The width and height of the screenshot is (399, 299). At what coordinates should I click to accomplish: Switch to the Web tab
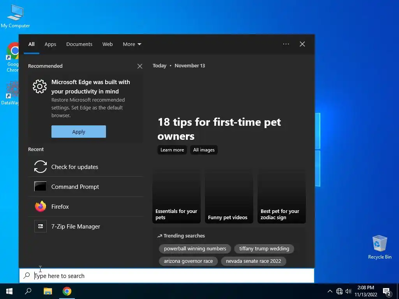click(x=108, y=44)
